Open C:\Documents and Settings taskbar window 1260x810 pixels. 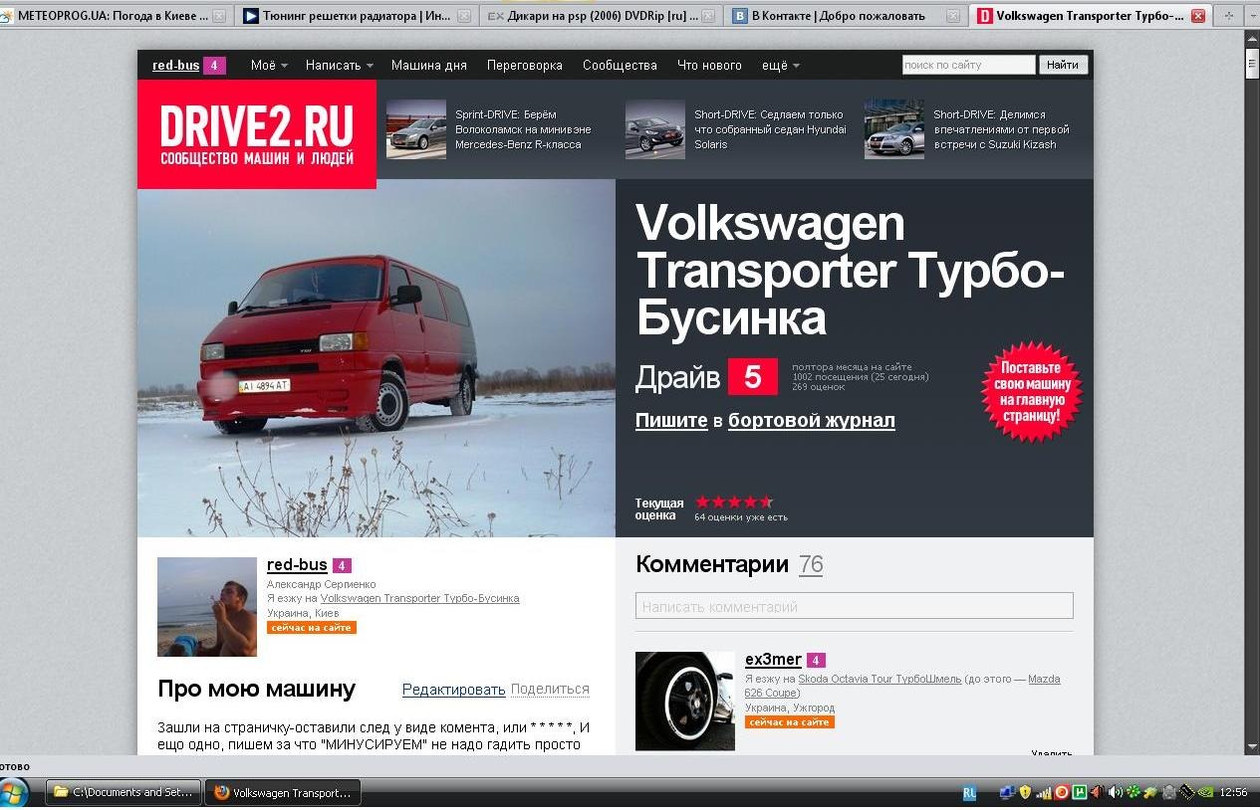click(x=124, y=793)
